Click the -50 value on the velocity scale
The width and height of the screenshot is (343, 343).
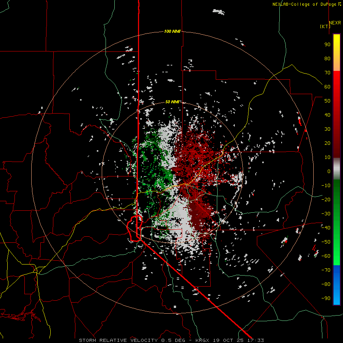tap(326, 242)
